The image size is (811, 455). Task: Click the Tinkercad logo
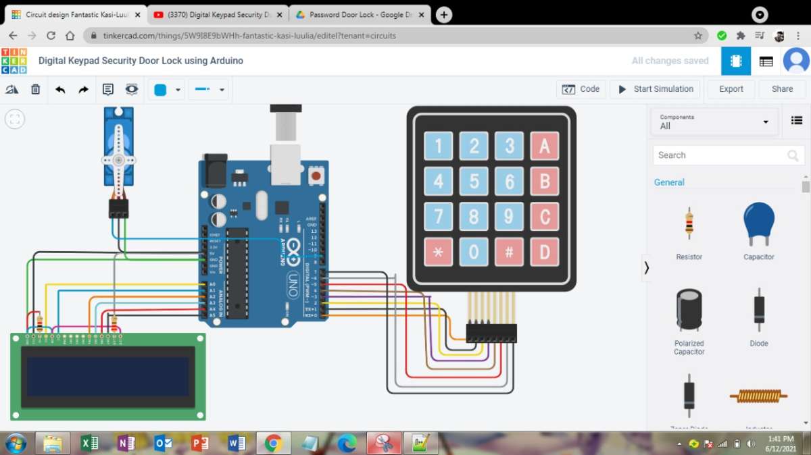point(14,61)
